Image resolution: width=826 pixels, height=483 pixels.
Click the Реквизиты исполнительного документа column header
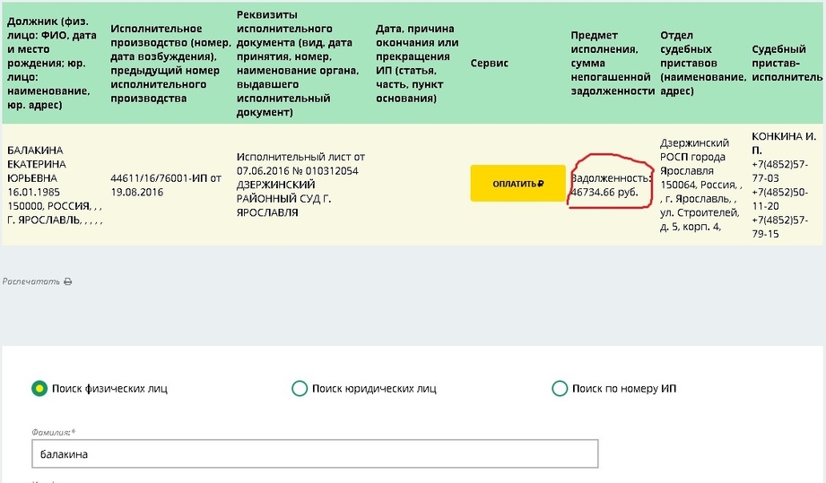298,63
